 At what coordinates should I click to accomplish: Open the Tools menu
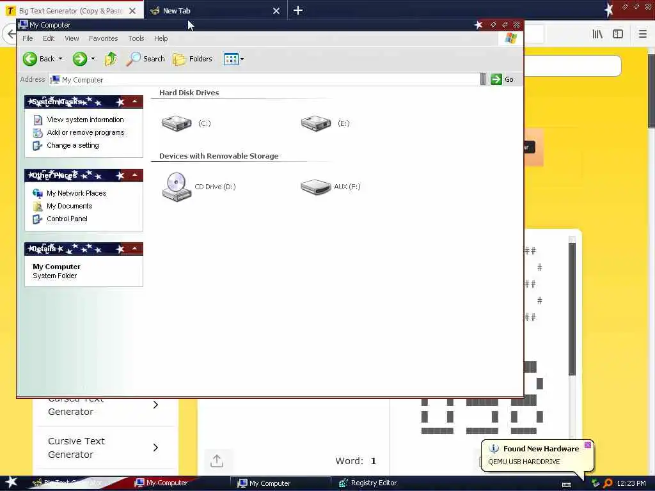[x=136, y=38]
